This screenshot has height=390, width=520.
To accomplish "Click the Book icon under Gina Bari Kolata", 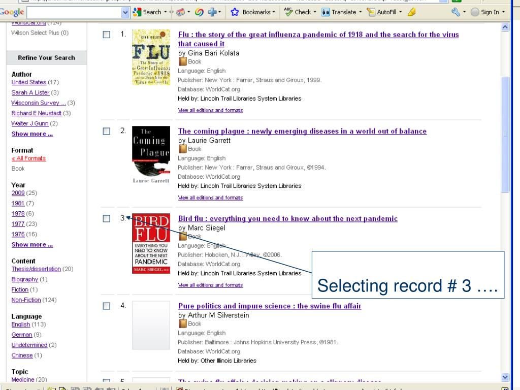I will tap(182, 61).
